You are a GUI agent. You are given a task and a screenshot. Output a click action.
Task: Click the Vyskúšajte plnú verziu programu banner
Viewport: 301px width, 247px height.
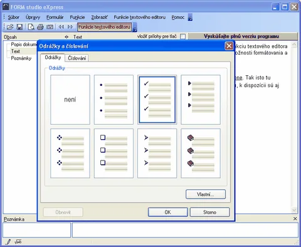pos(243,36)
